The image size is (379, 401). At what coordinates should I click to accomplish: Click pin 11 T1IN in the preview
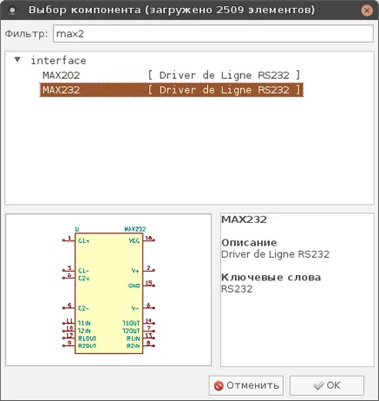pos(69,322)
